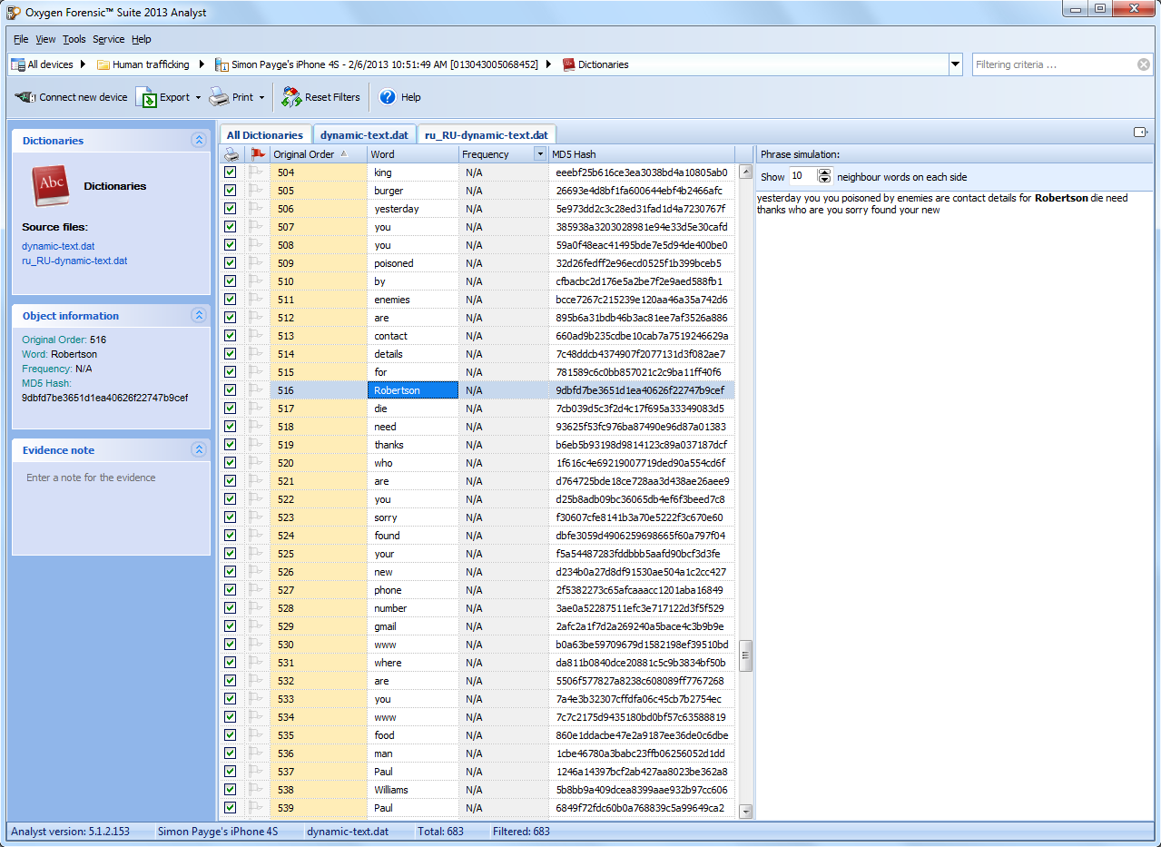Click Reset Filters button label
Screen dimensions: 1161x847
click(332, 97)
